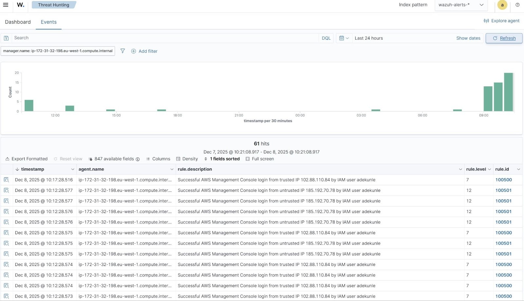The width and height of the screenshot is (524, 301).
Task: Open the rule.level column header dropdown
Action: pyautogui.click(x=489, y=169)
